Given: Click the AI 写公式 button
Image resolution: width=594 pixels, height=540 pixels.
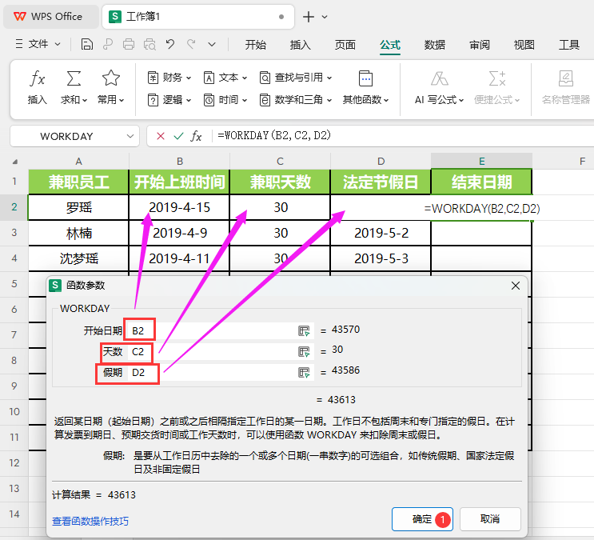Looking at the screenshot, I should pyautogui.click(x=439, y=87).
